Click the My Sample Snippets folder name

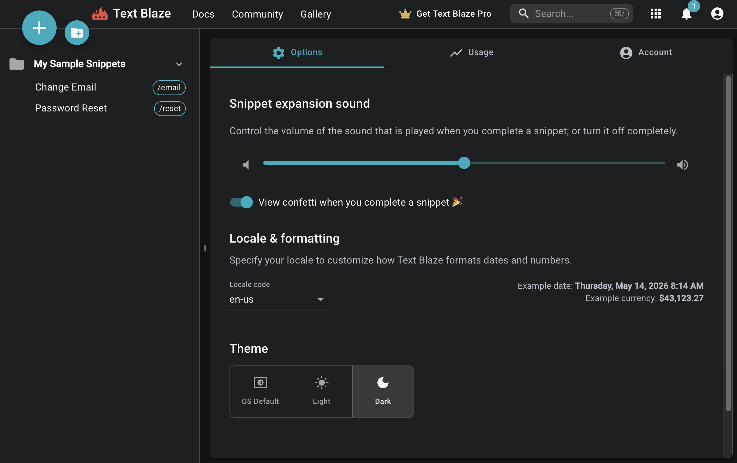coord(80,64)
